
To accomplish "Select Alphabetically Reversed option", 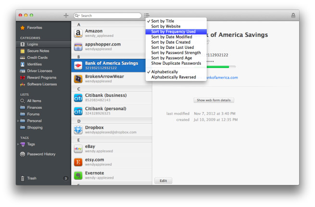I will (x=176, y=77).
